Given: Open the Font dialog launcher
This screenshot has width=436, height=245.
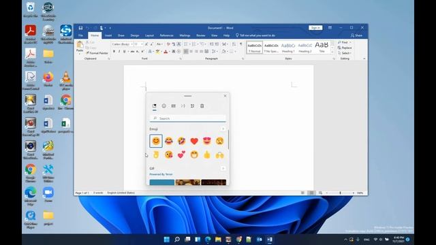Looking at the screenshot, I should (x=181, y=59).
